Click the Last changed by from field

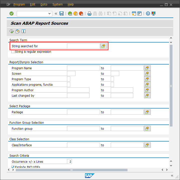78,95
